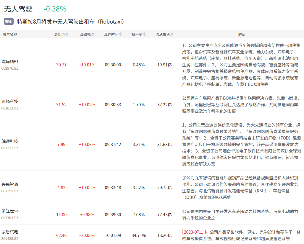Click turnover rate 6.48%
The height and width of the screenshot is (244, 304).
pos(139,65)
